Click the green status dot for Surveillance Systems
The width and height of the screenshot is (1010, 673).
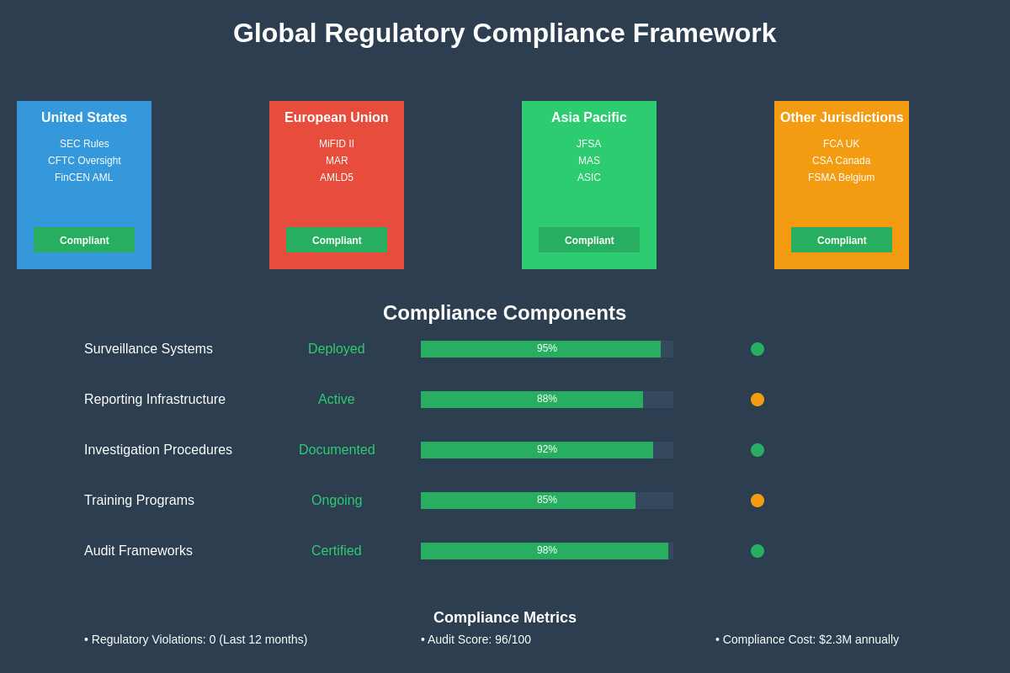[757, 349]
